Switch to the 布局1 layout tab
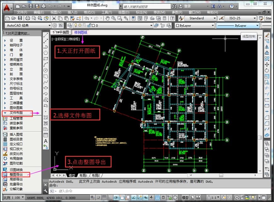The height and width of the screenshot is (202, 274). 83,175
